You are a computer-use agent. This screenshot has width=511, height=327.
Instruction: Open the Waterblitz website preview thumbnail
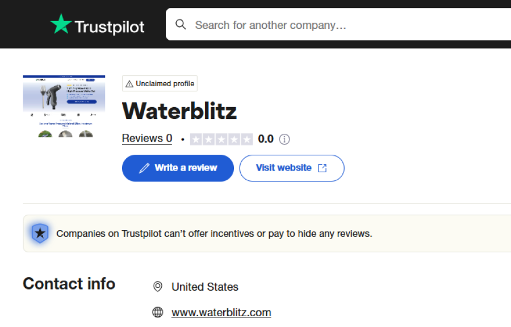pos(64,107)
